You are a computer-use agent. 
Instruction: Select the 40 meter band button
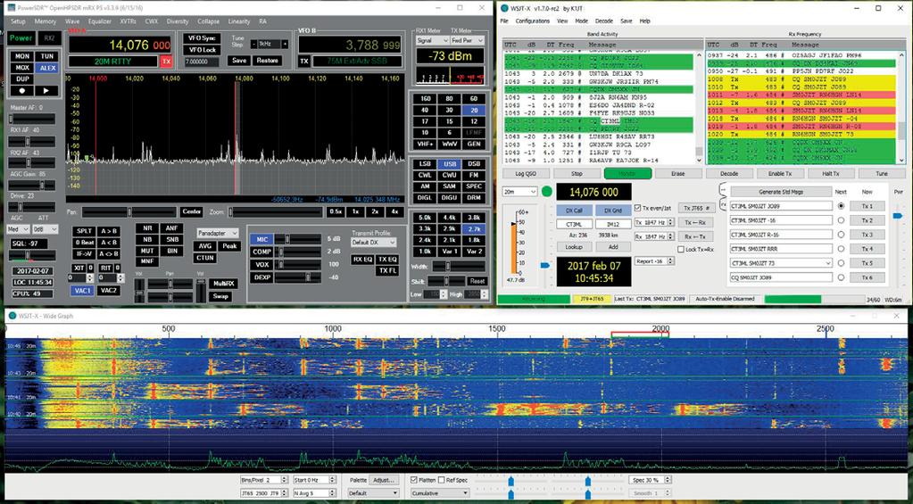(425, 110)
